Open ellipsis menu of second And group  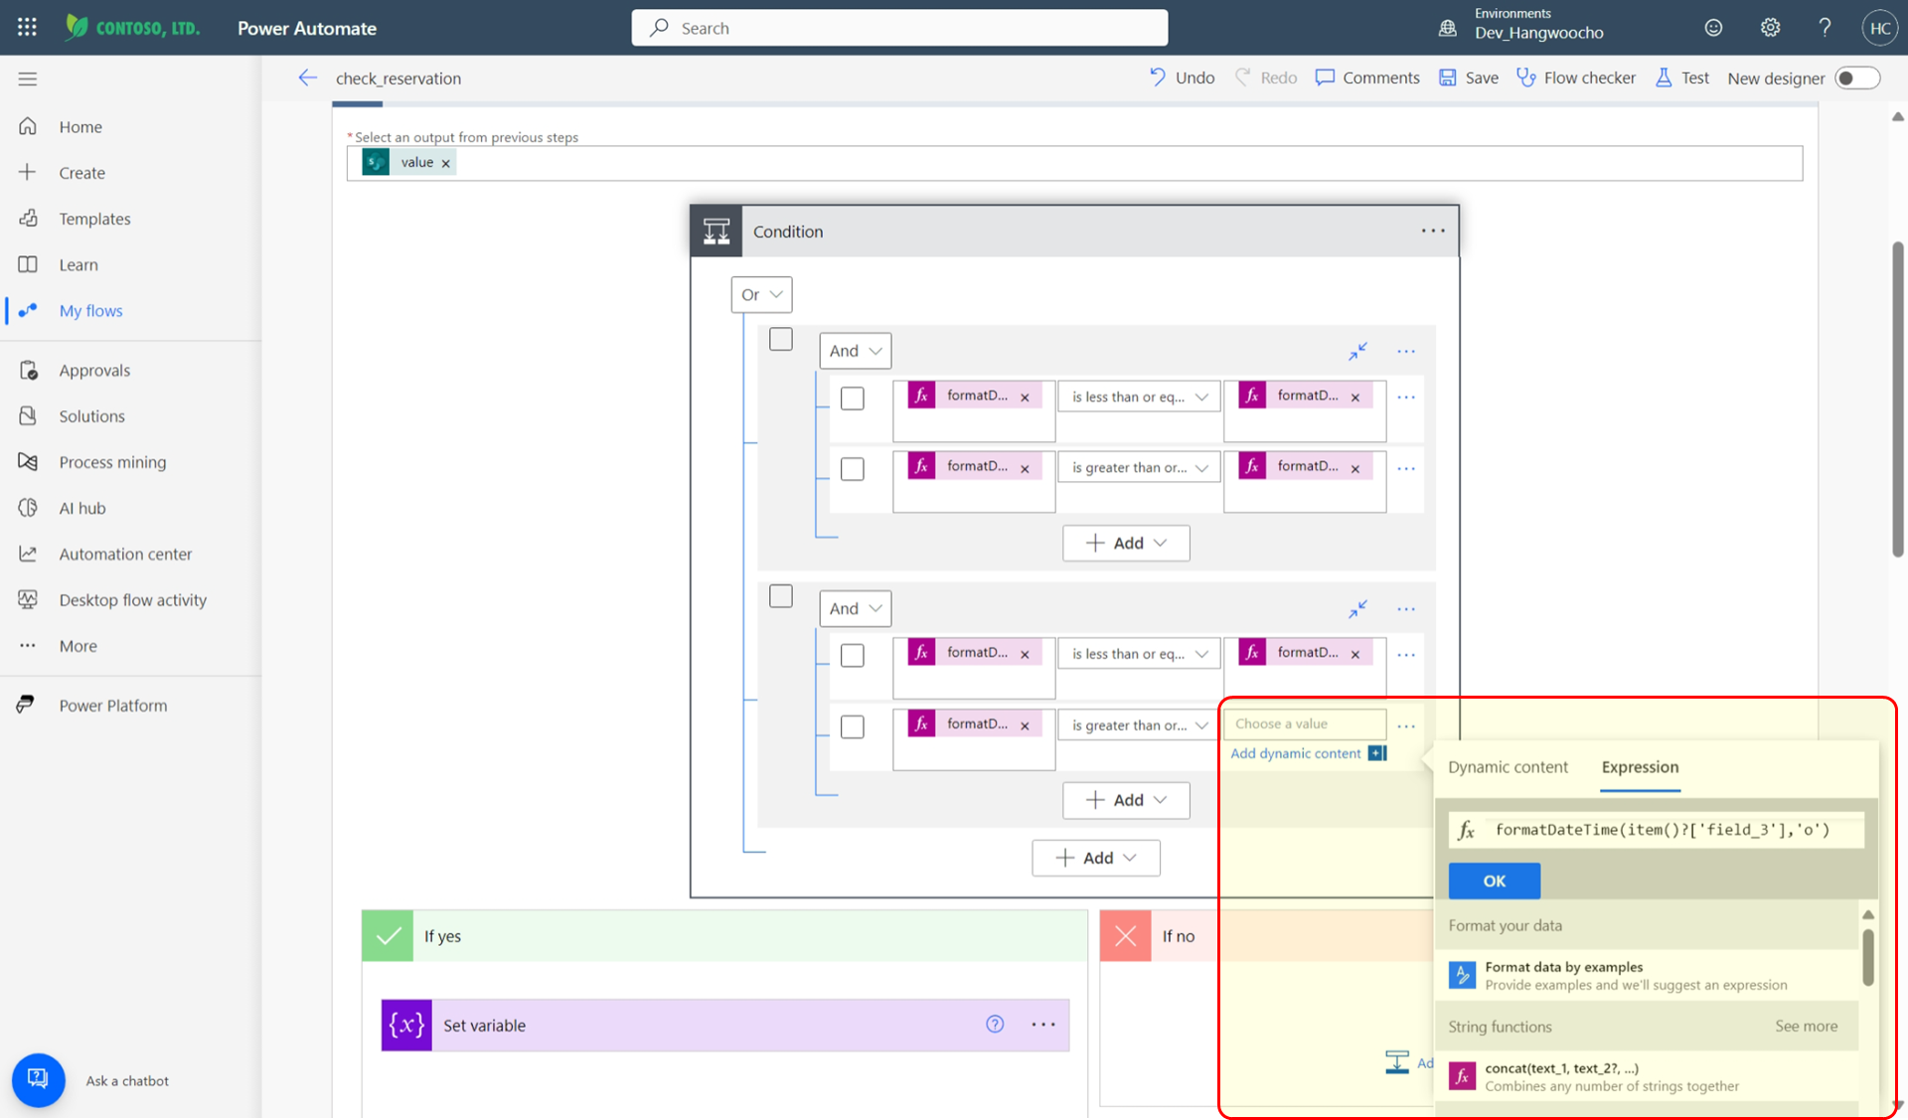[1405, 608]
